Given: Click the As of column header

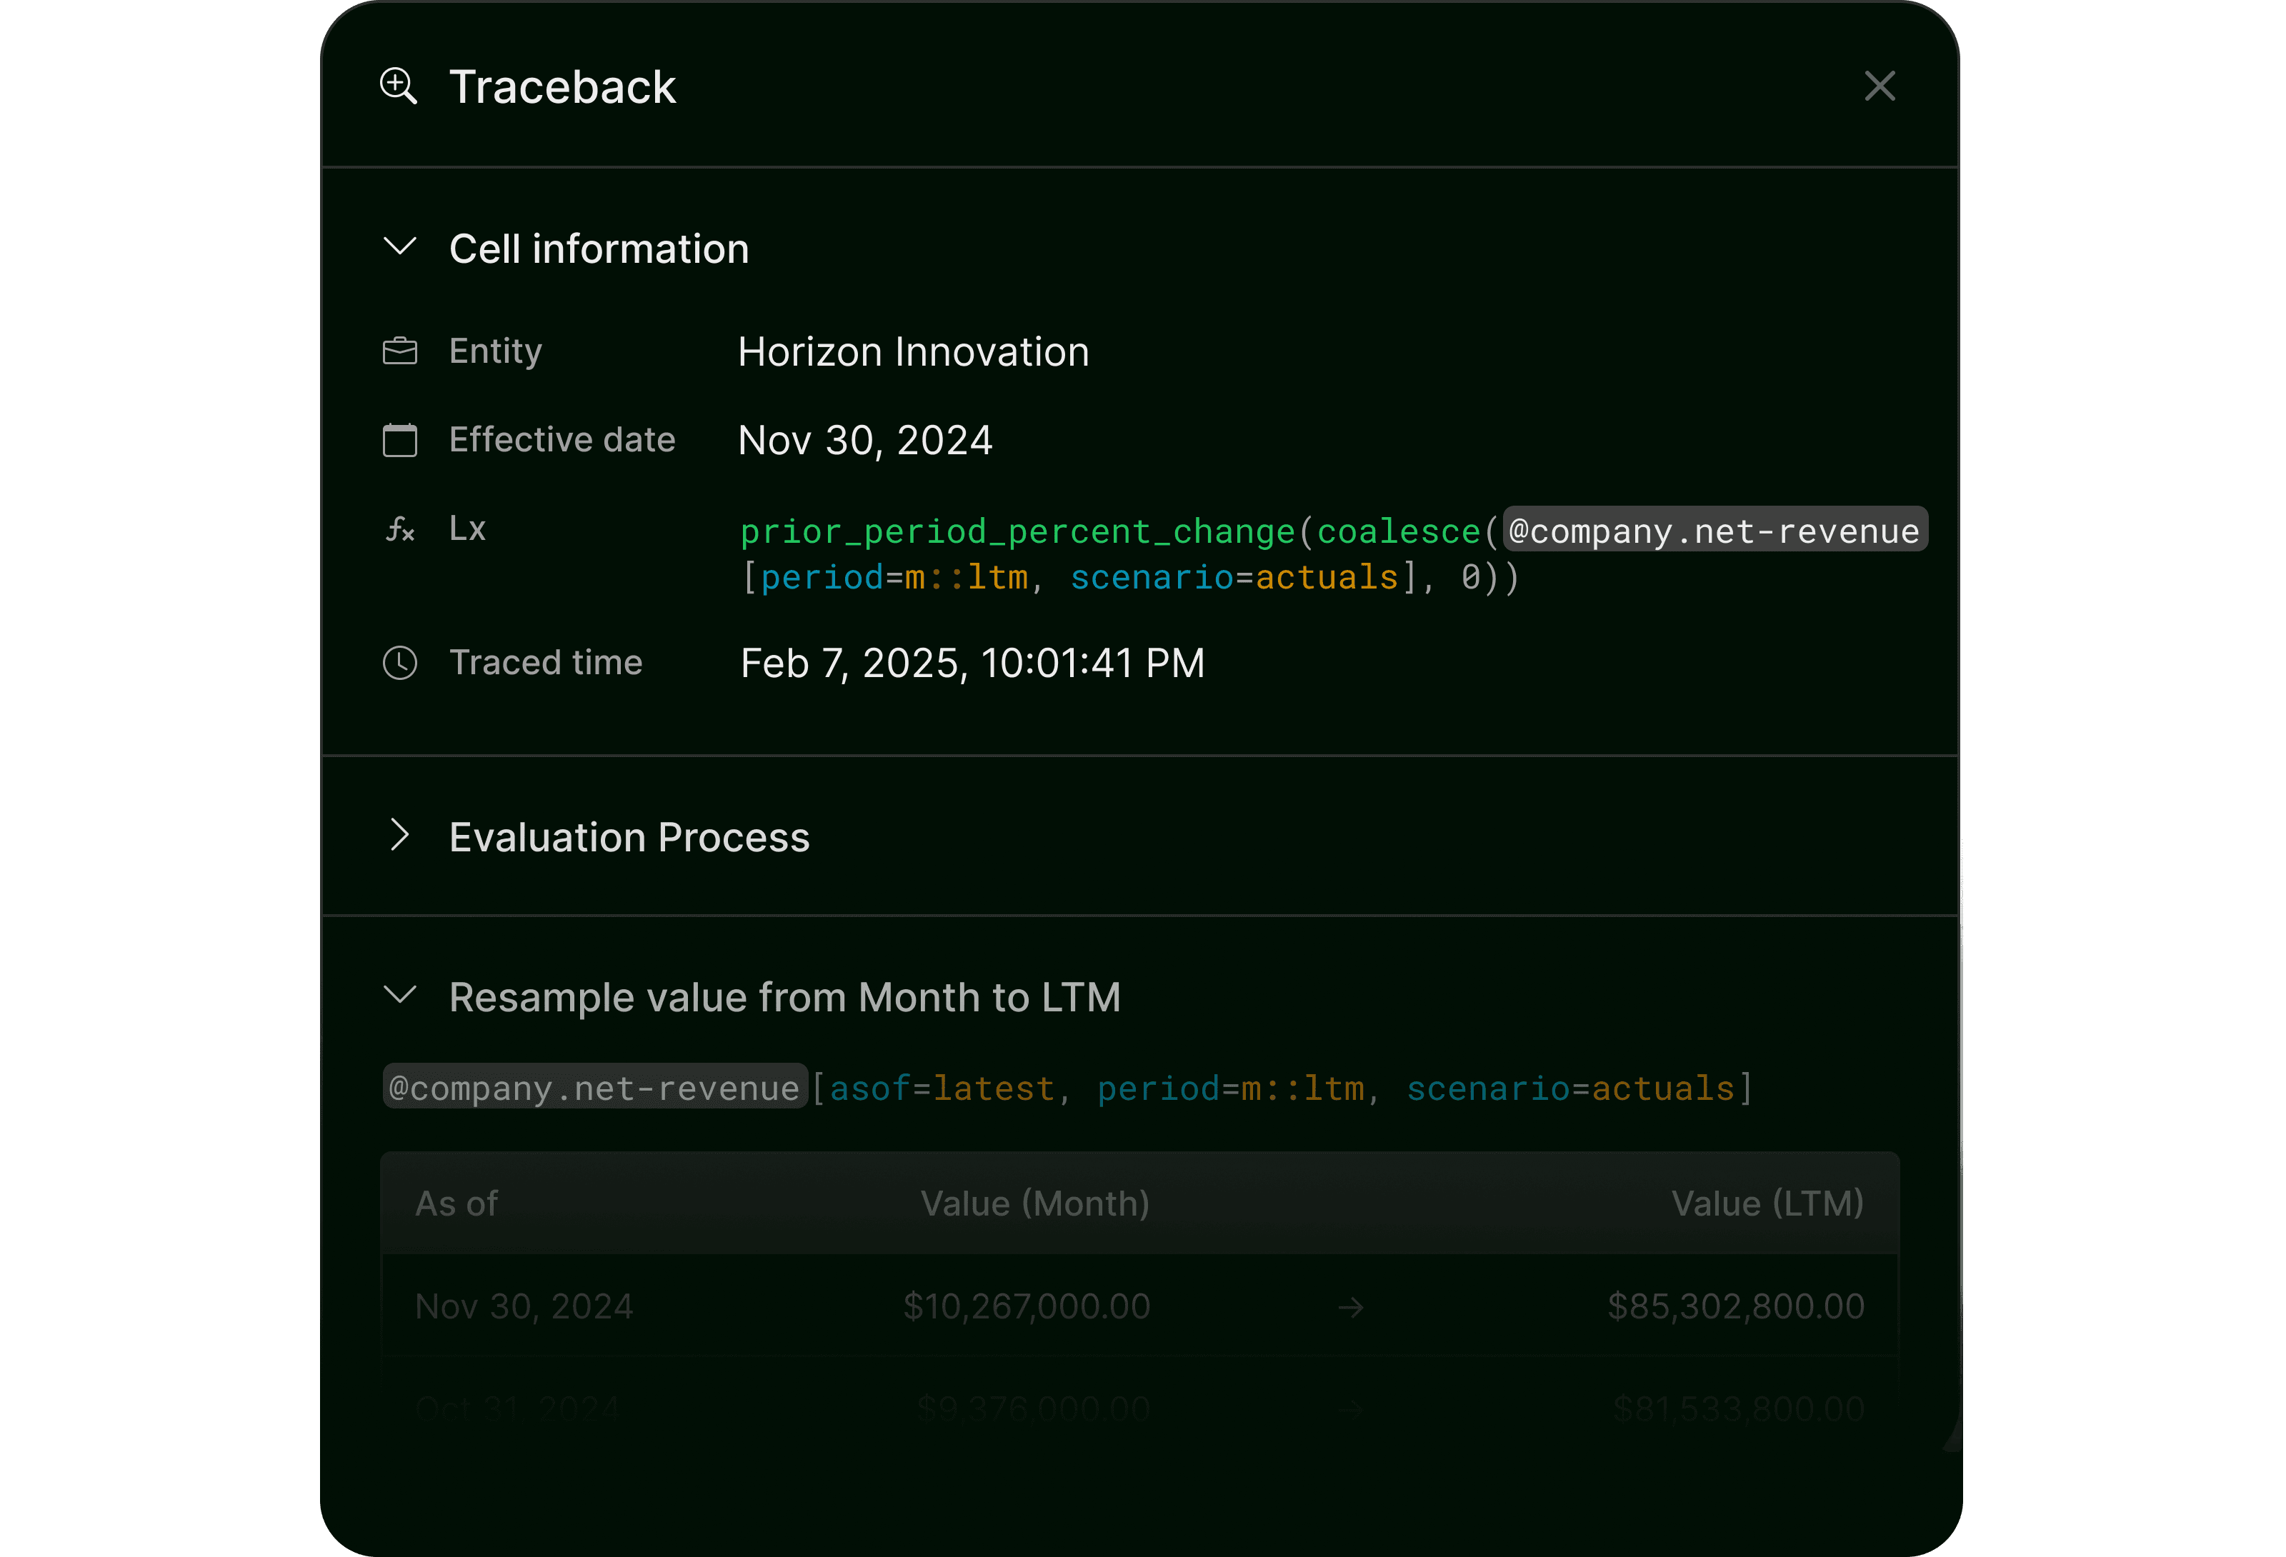Looking at the screenshot, I should click(456, 1204).
